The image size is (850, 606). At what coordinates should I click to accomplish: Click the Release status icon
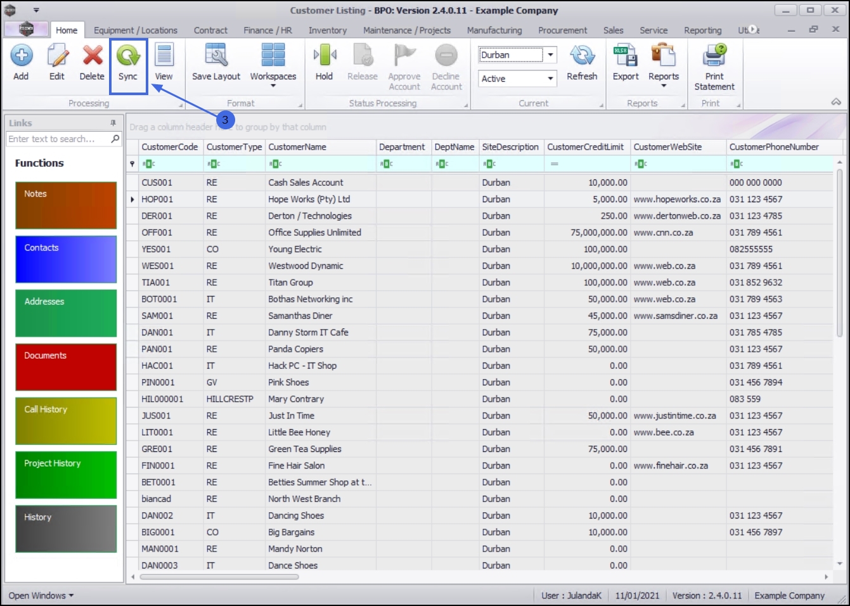click(363, 55)
